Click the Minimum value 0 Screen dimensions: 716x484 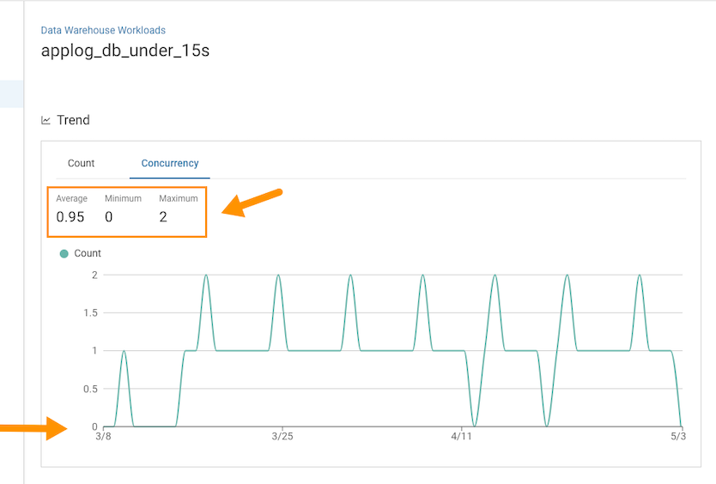109,217
